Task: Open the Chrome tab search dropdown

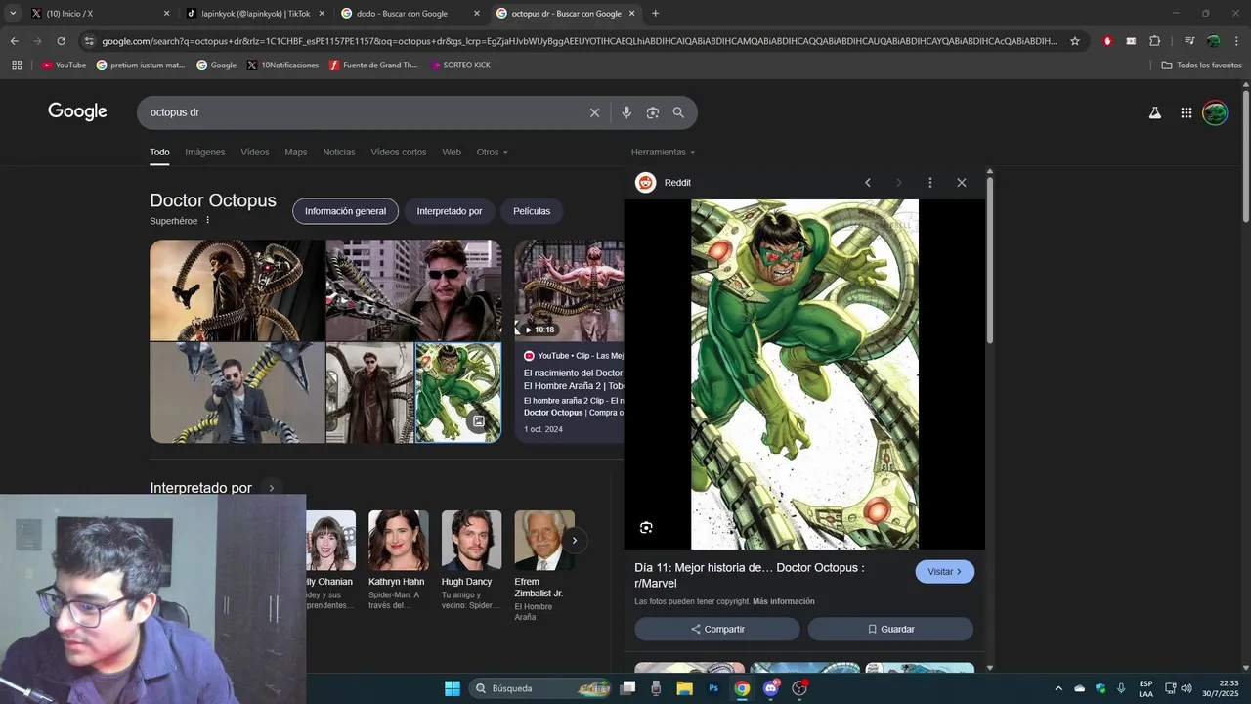Action: (x=13, y=14)
